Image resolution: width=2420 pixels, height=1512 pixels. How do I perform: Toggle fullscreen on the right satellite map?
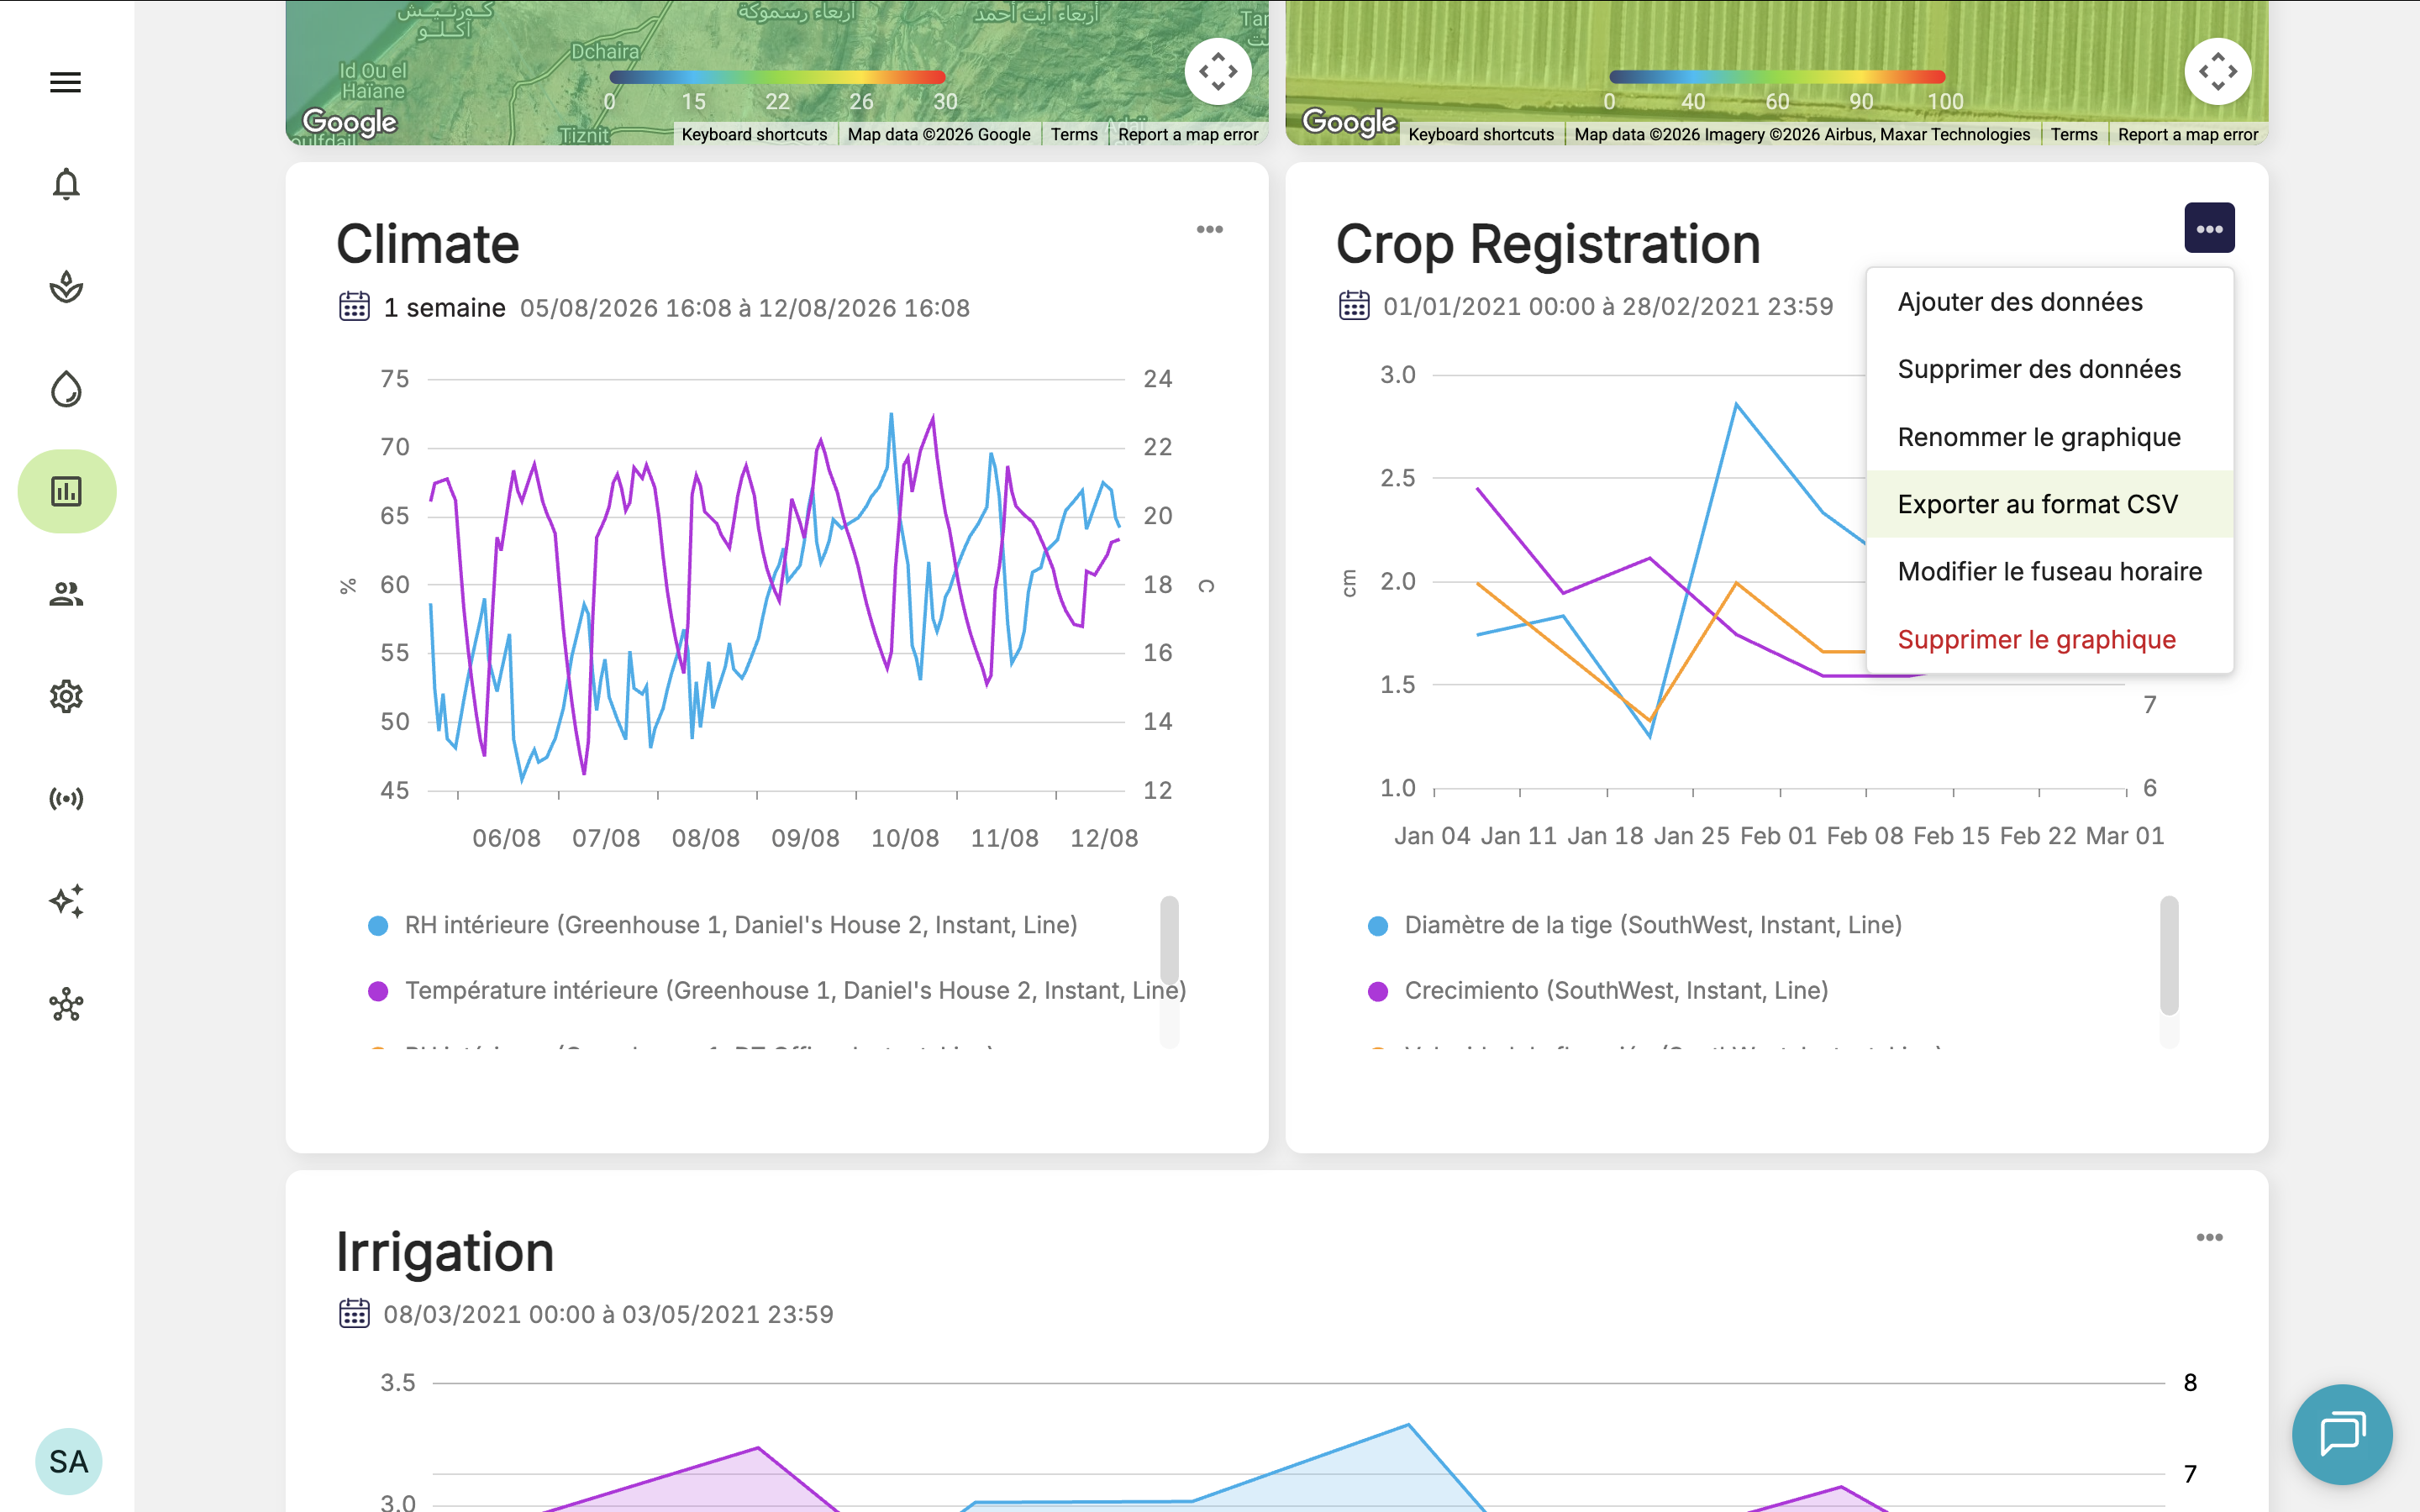click(x=2218, y=72)
